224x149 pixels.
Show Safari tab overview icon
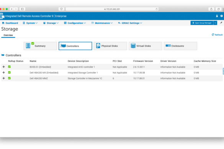(218, 9)
